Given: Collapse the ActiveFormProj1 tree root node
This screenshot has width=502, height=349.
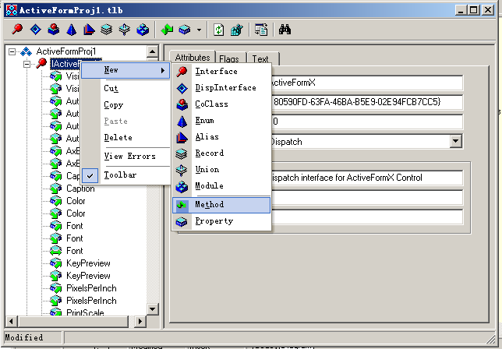Looking at the screenshot, I should (12, 51).
